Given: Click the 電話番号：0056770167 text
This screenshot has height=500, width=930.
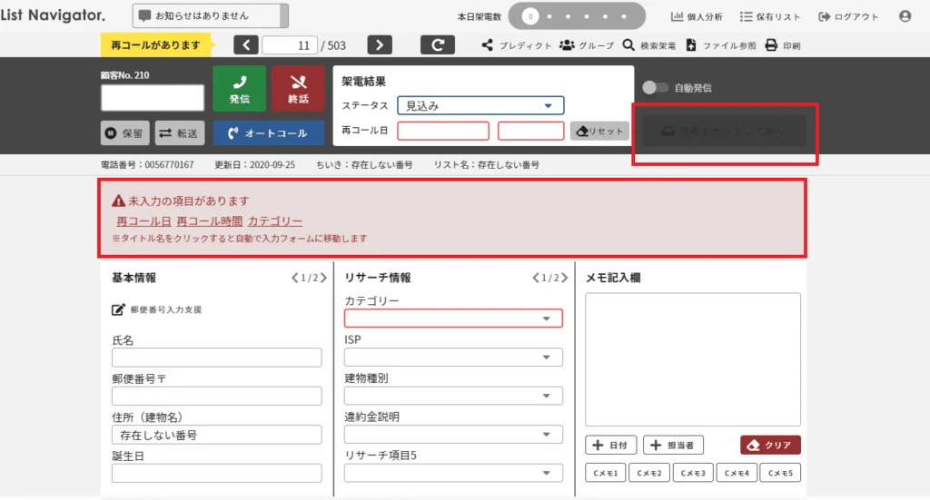Looking at the screenshot, I should pyautogui.click(x=147, y=164).
